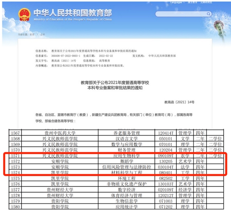Select cell 信用风险管理与法律防控
Viewport: 231px width, 211px height.
127,167
